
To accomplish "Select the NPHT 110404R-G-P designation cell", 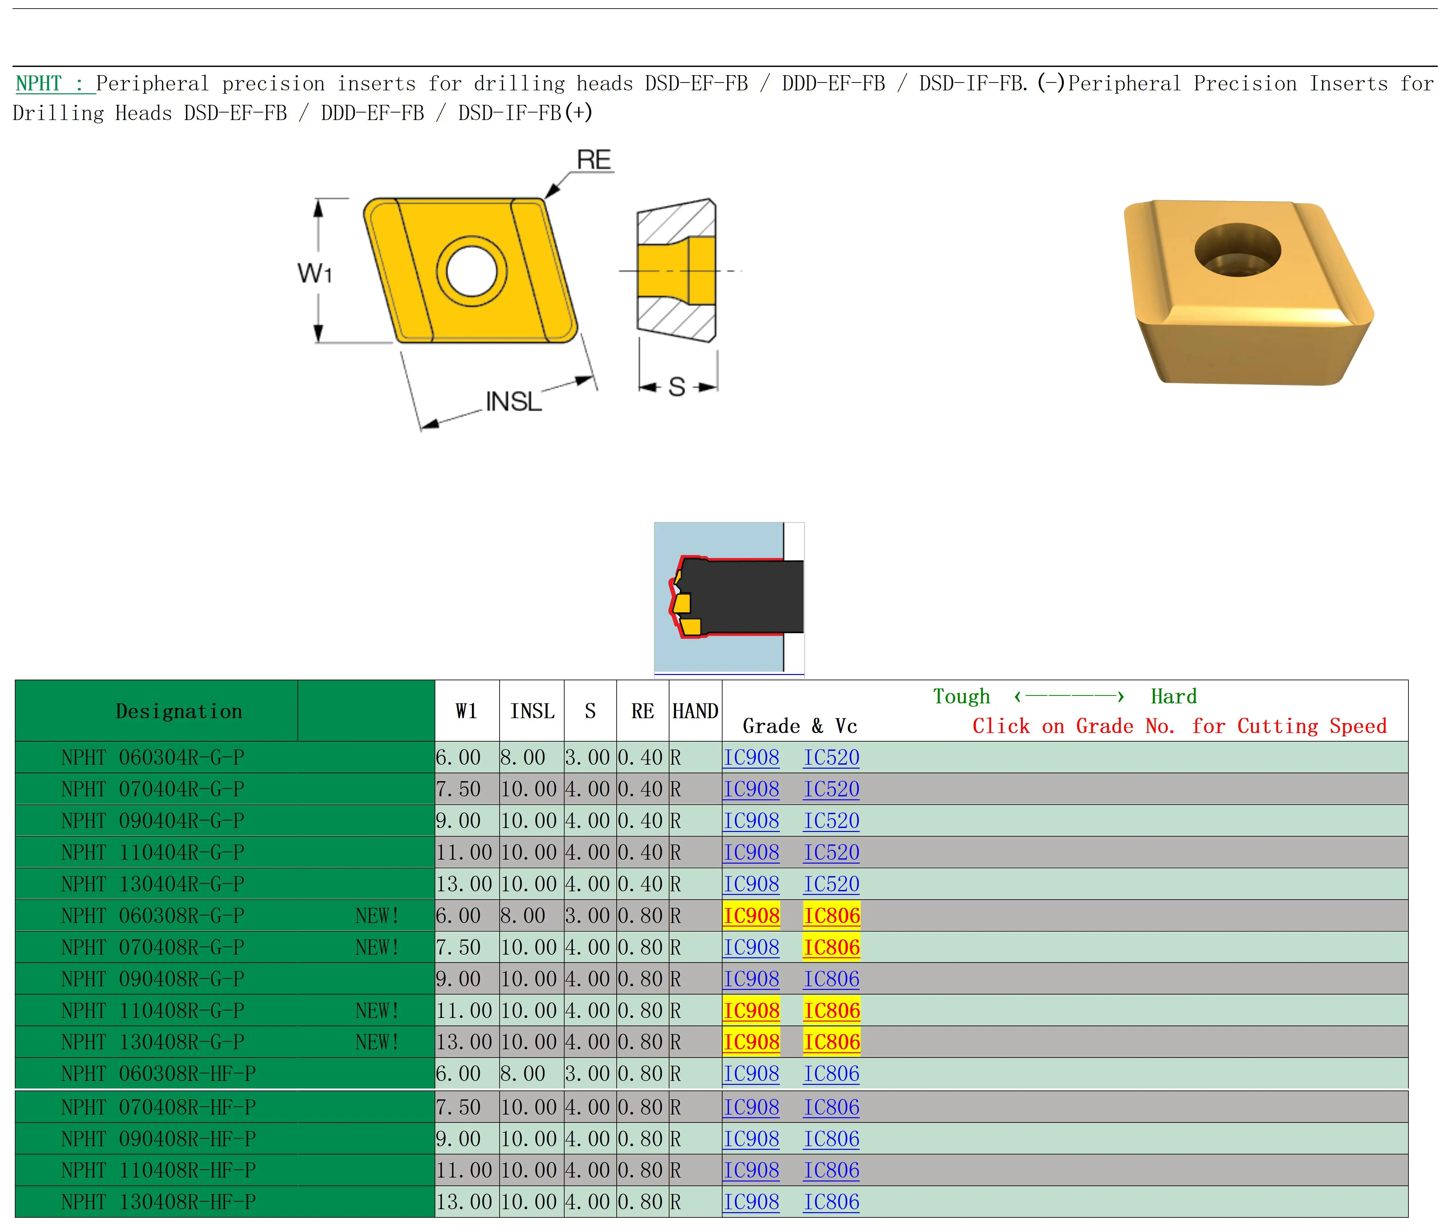I will [x=153, y=852].
